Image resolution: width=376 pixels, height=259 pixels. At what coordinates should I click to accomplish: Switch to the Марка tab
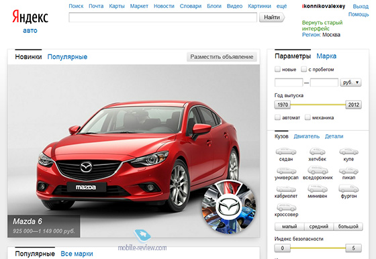326,56
